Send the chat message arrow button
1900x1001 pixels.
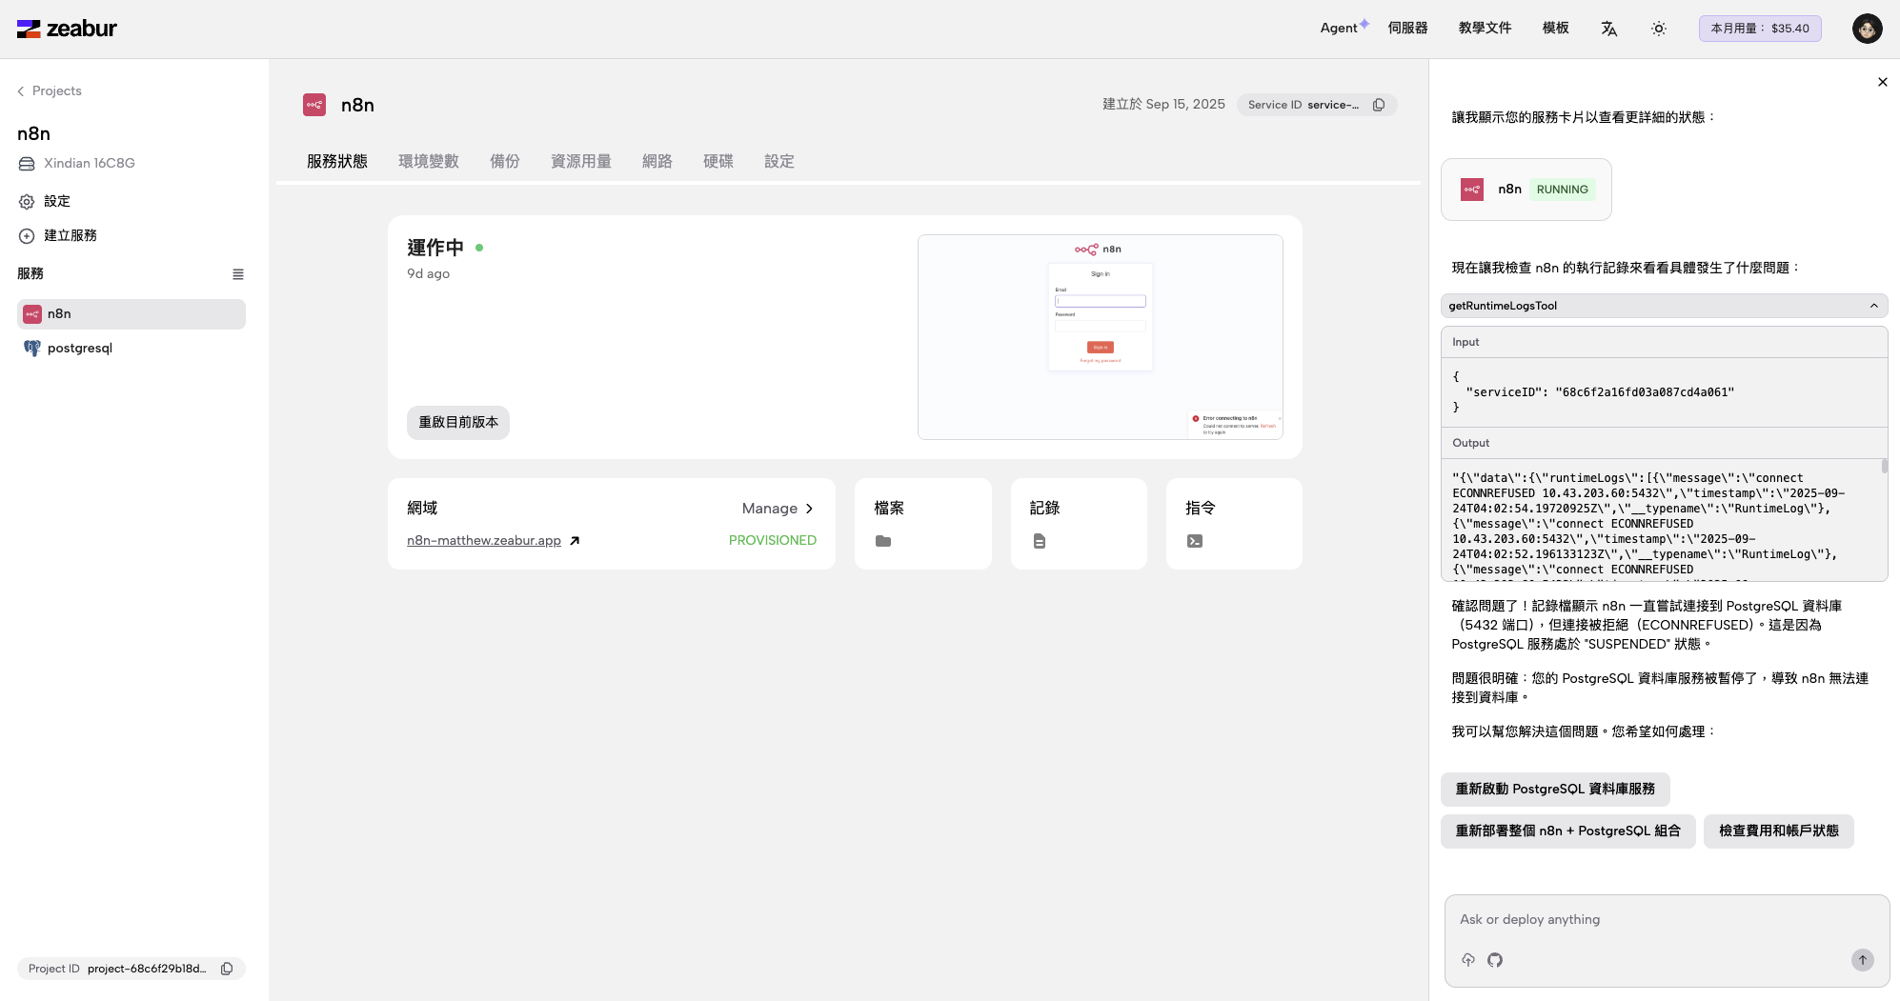click(x=1862, y=960)
